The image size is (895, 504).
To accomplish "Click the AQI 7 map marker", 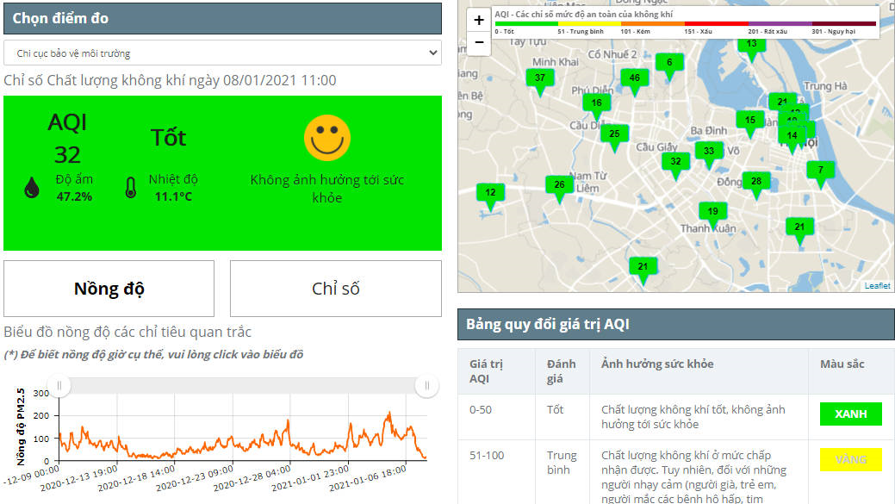I will 820,171.
